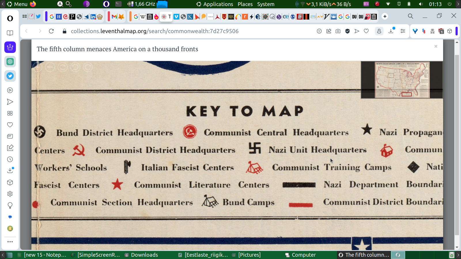Open History clock in the sidebar
The image size is (461, 259).
click(10, 159)
